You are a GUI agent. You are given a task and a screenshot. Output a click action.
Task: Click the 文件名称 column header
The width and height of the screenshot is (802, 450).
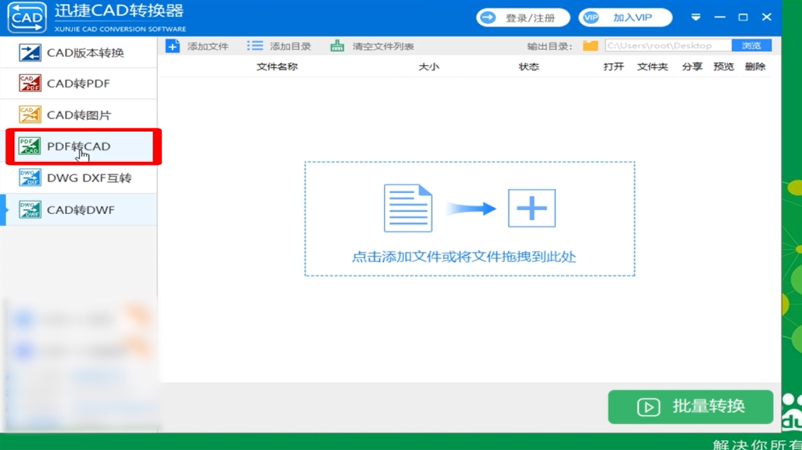tap(277, 67)
